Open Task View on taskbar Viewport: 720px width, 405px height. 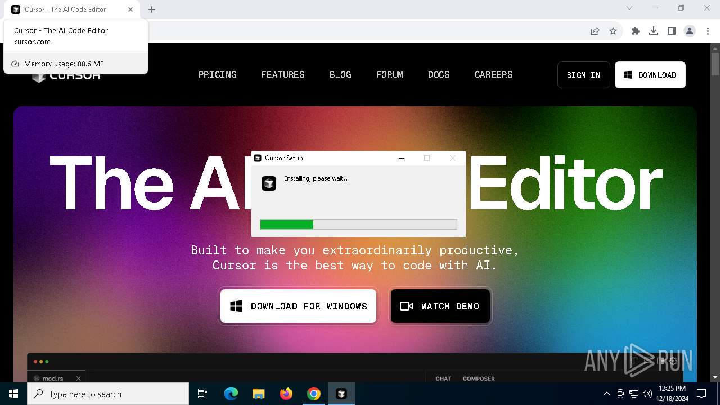pos(202,394)
